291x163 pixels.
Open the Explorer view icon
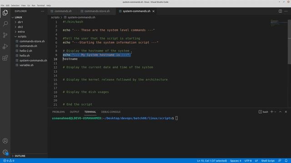click(x=5, y=13)
